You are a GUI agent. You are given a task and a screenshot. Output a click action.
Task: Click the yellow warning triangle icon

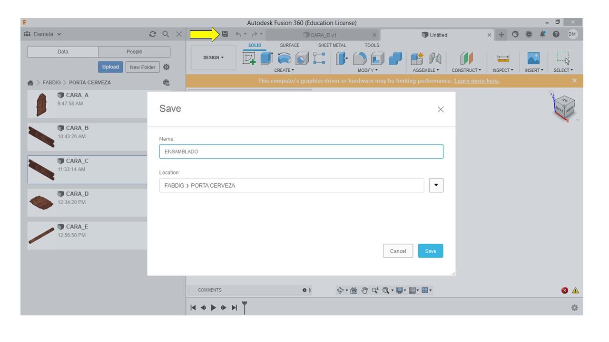[x=575, y=290]
